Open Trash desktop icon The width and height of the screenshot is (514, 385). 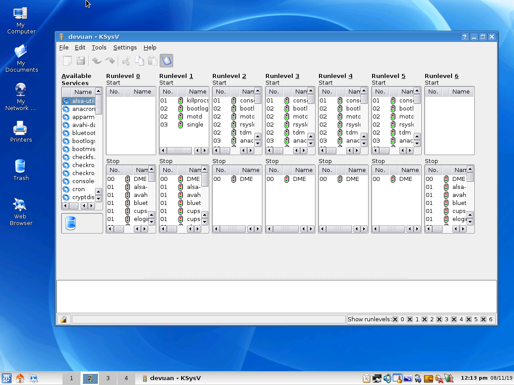(21, 170)
